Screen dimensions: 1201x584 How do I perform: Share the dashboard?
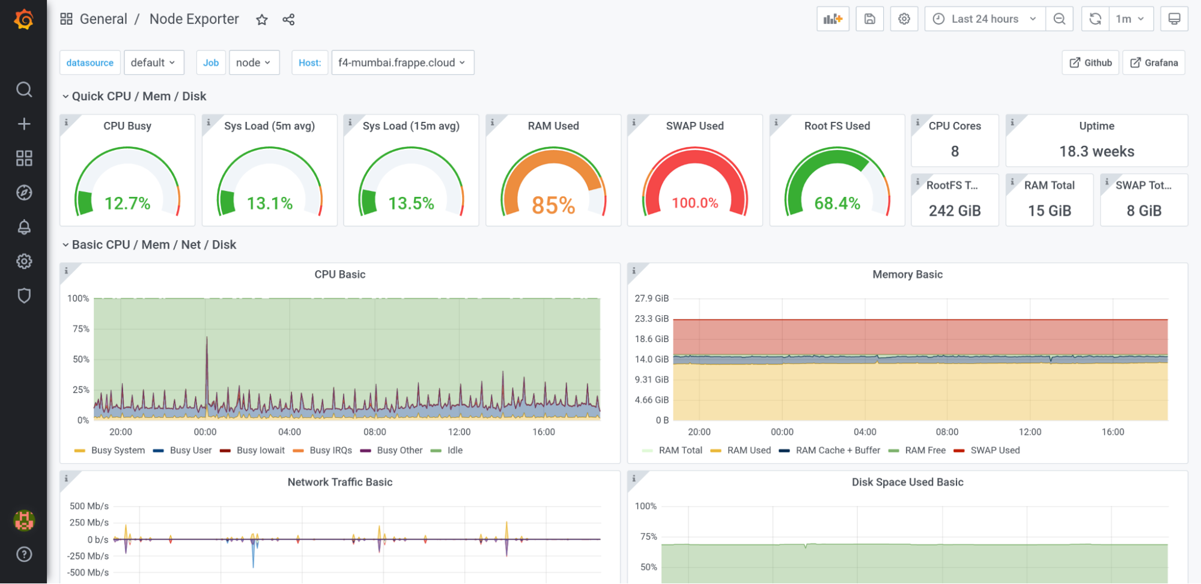(288, 19)
